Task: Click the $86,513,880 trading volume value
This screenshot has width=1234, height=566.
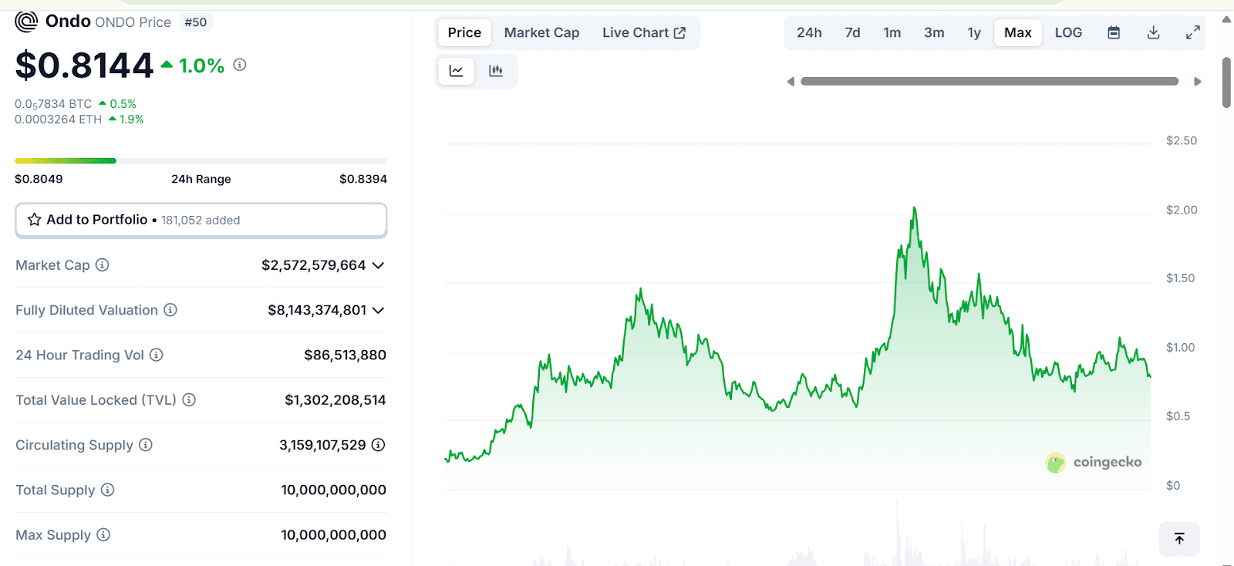Action: (x=345, y=355)
